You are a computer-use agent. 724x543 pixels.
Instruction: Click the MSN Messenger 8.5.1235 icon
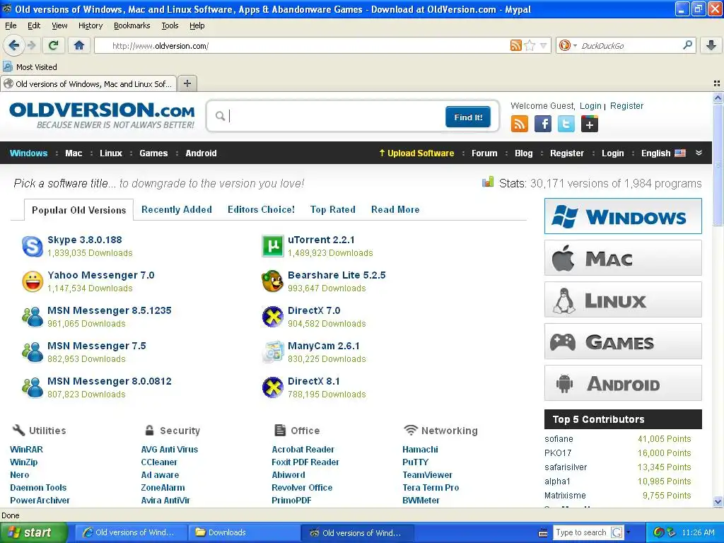(x=33, y=317)
